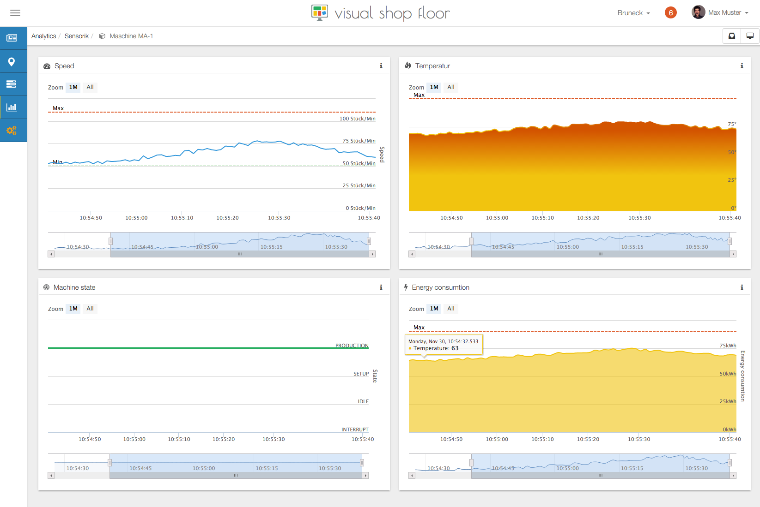This screenshot has width=760, height=507.
Task: Show info for the Speed panel
Action: 381,66
